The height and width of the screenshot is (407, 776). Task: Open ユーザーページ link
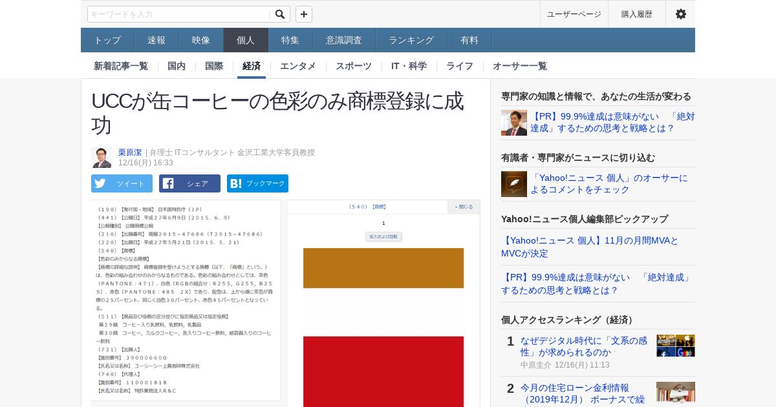[x=574, y=14]
